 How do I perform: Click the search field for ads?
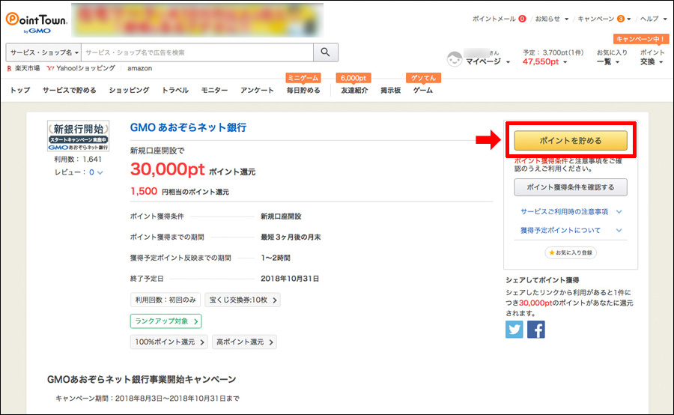click(x=197, y=52)
